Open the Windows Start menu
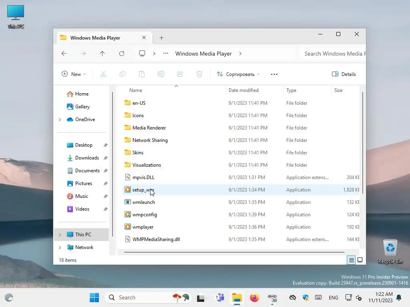 point(94,297)
